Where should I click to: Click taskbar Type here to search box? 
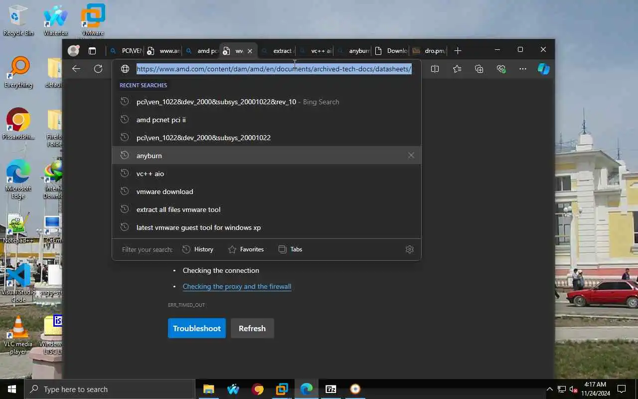click(x=110, y=389)
